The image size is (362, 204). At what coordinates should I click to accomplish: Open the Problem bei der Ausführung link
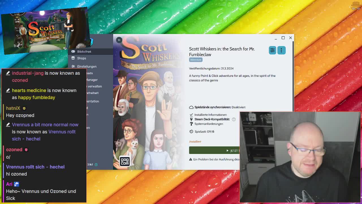click(216, 160)
